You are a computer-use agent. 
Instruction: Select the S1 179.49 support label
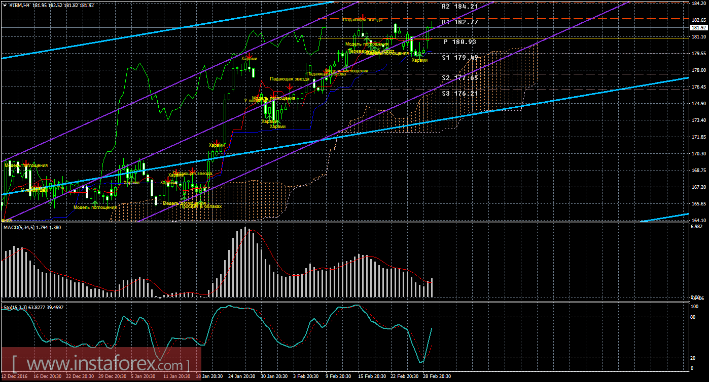tap(460, 58)
